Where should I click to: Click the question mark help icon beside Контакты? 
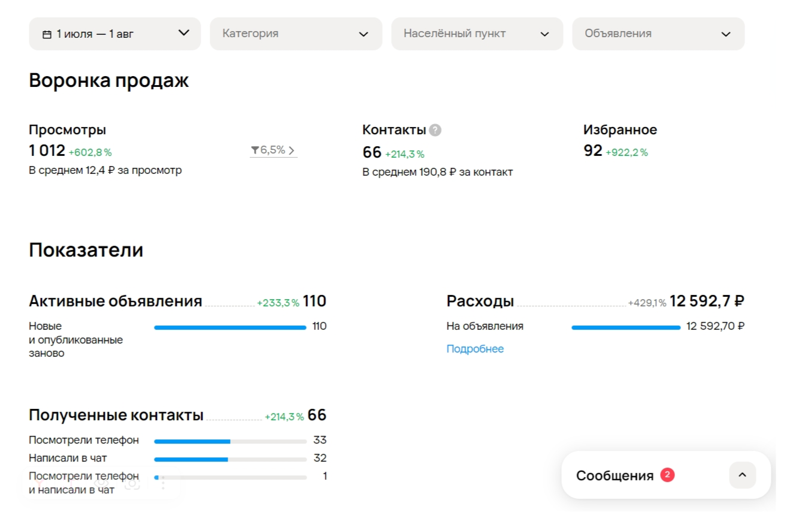[x=435, y=130]
